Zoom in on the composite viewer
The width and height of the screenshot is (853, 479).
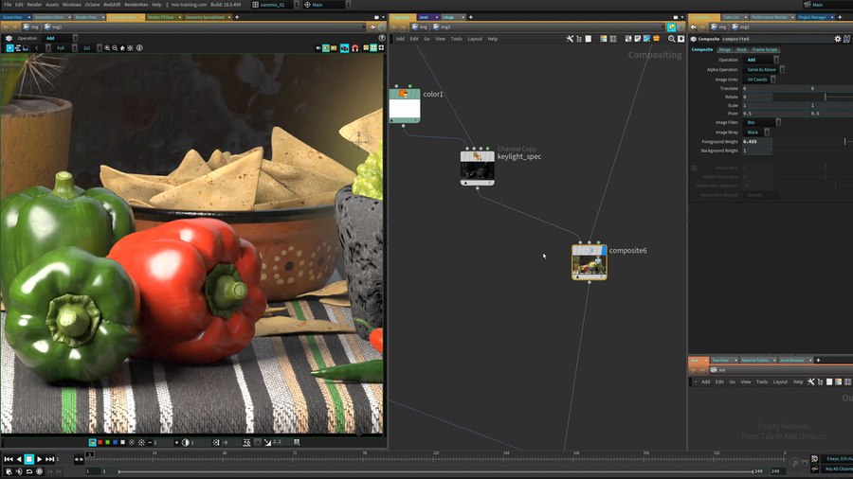(x=107, y=47)
